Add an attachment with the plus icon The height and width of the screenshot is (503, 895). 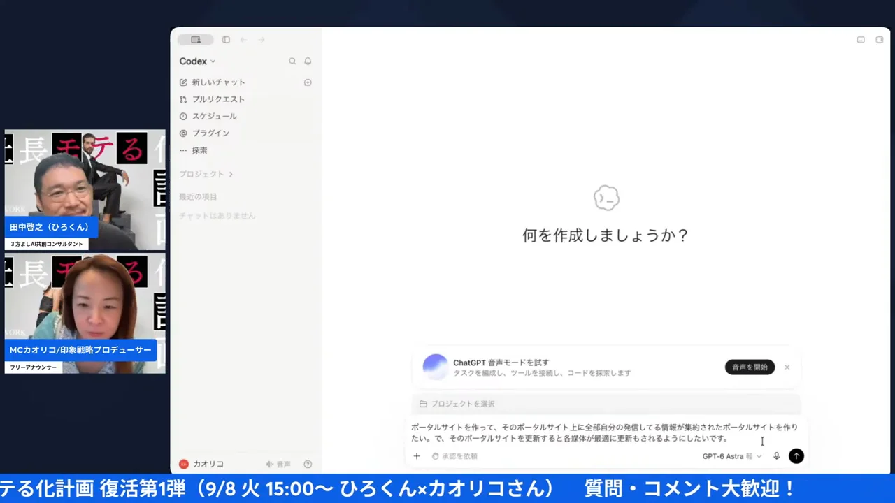click(417, 456)
